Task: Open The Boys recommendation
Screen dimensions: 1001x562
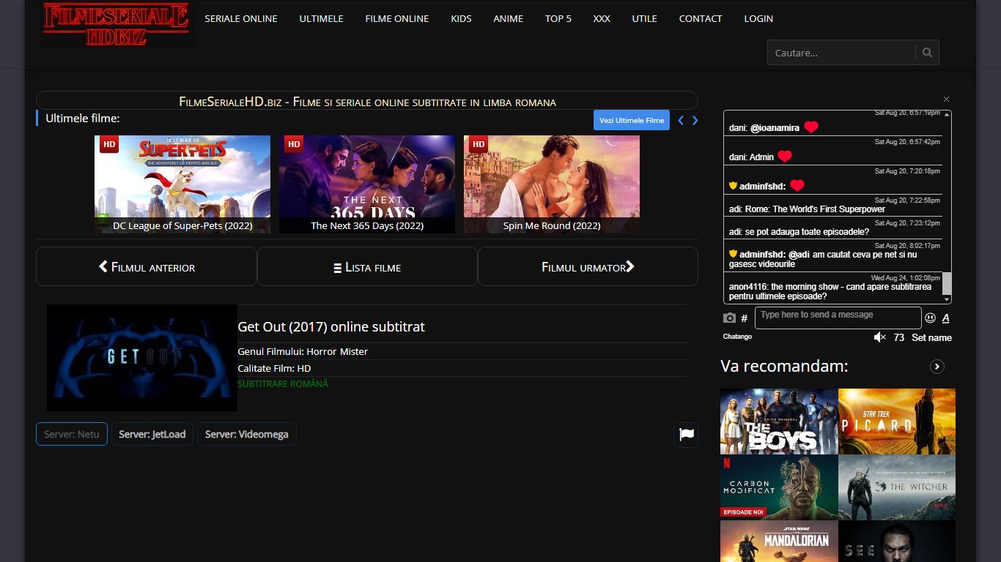Action: 779,421
